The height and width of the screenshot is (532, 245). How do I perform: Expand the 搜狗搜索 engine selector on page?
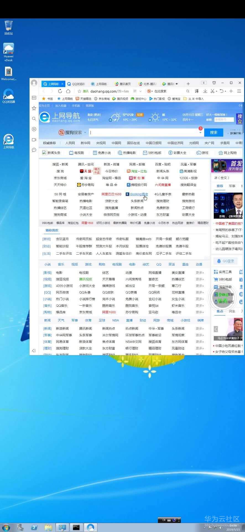(x=85, y=132)
